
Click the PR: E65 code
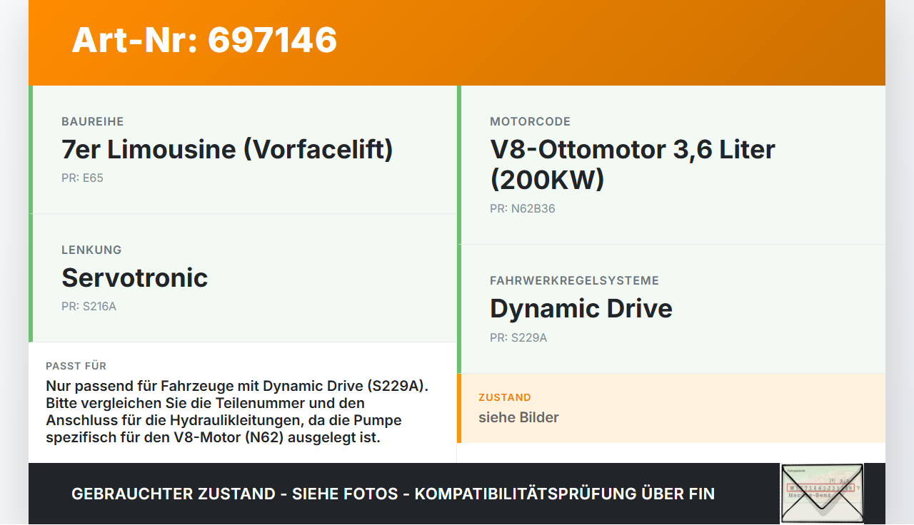coord(82,178)
